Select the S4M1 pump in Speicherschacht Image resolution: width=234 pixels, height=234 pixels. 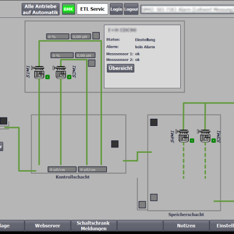(183, 136)
